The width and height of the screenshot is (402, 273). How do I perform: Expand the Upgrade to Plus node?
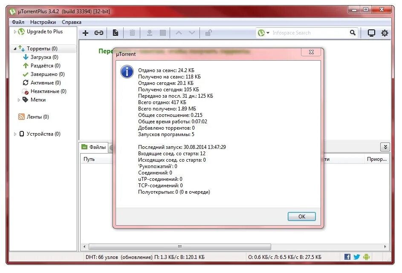point(15,32)
